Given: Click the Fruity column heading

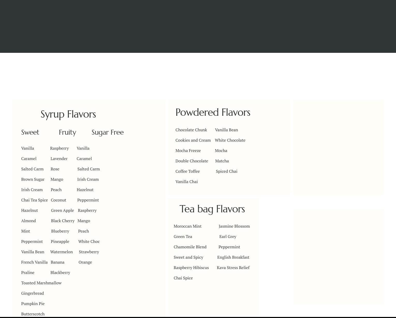Looking at the screenshot, I should [x=67, y=132].
